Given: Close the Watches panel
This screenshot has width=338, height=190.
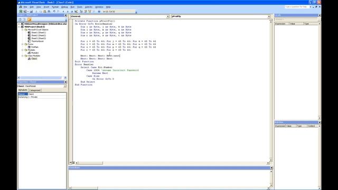Looking at the screenshot, I should (x=320, y=122).
